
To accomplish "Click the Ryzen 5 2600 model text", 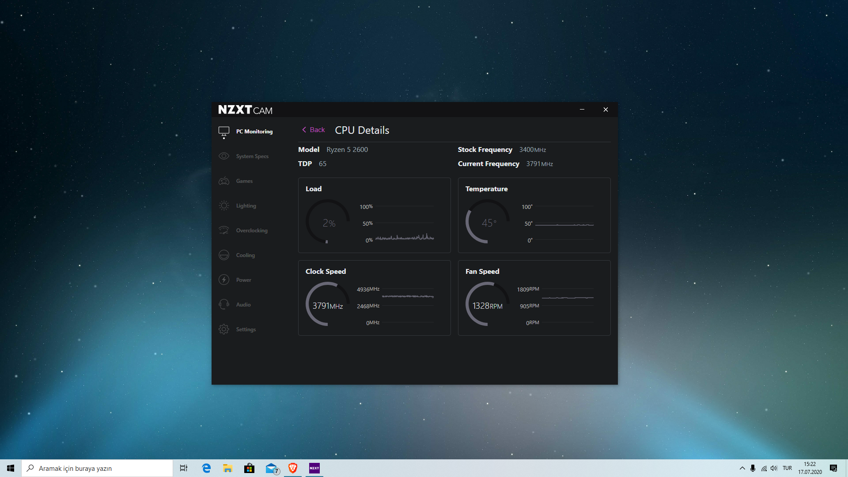I will click(347, 150).
